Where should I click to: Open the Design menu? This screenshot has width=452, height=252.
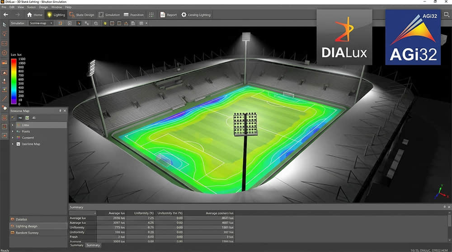click(43, 7)
